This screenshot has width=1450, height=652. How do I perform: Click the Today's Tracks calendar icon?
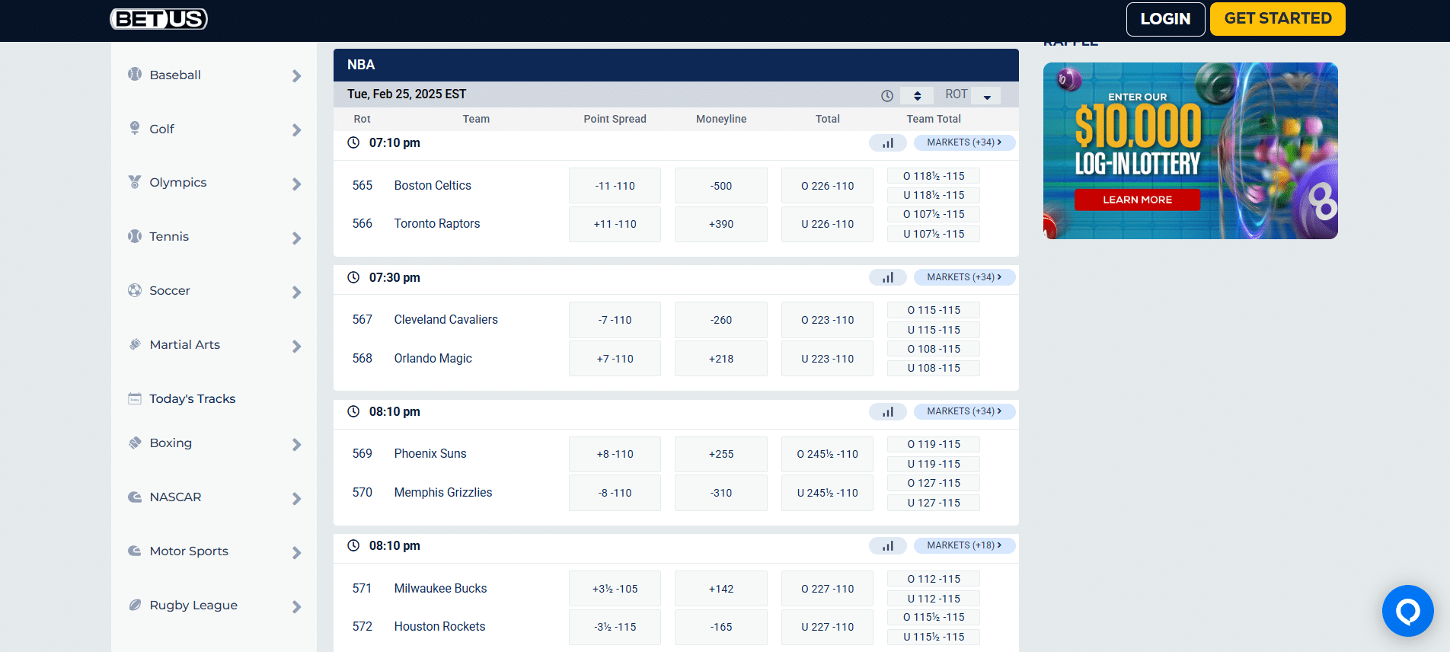pos(135,398)
